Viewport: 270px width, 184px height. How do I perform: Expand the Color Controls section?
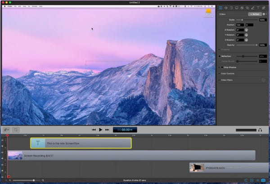[219, 73]
